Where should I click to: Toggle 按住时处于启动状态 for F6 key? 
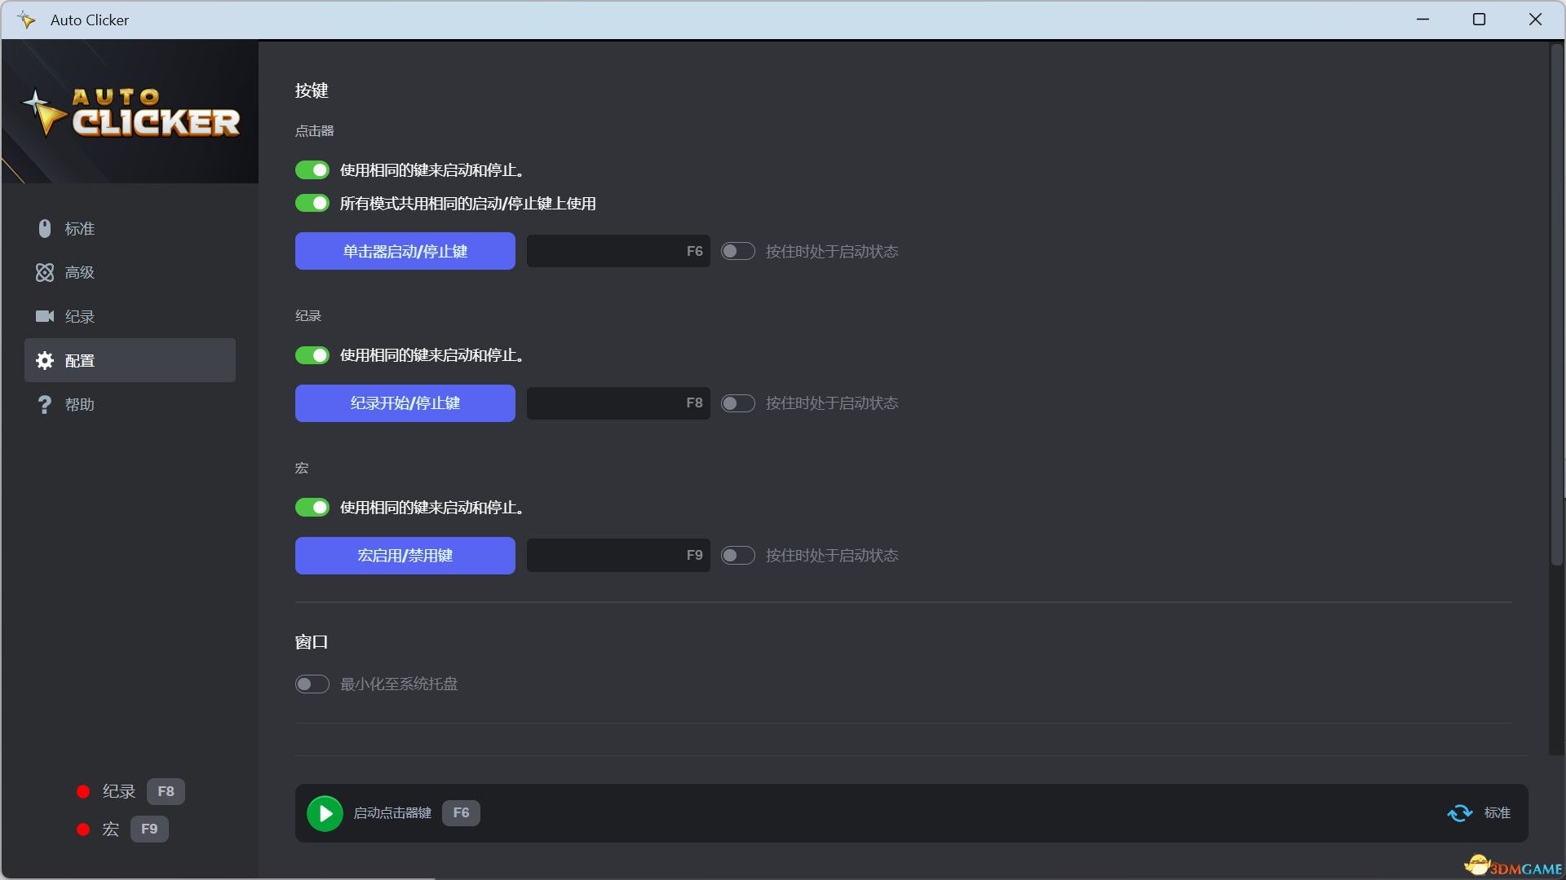pyautogui.click(x=737, y=251)
